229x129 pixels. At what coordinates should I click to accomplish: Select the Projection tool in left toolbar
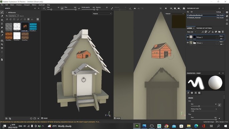point(2,20)
